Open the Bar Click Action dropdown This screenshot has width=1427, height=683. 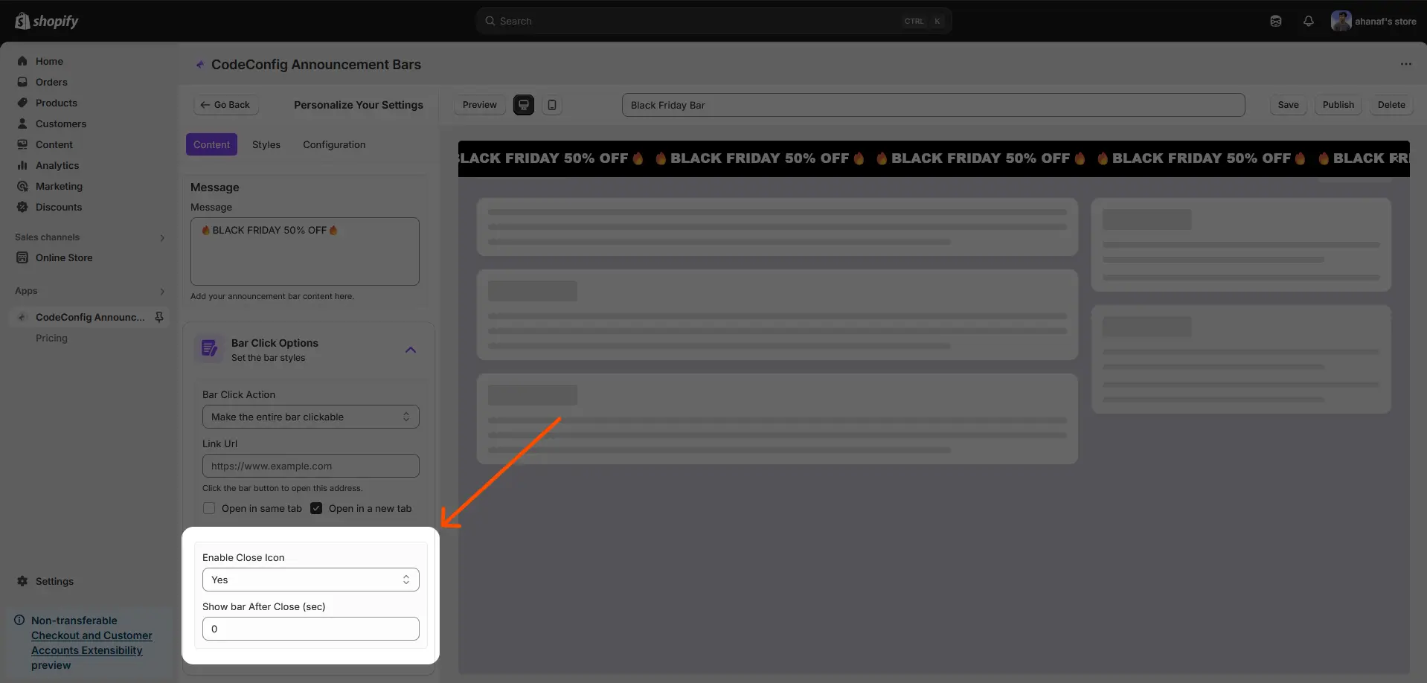pyautogui.click(x=310, y=417)
